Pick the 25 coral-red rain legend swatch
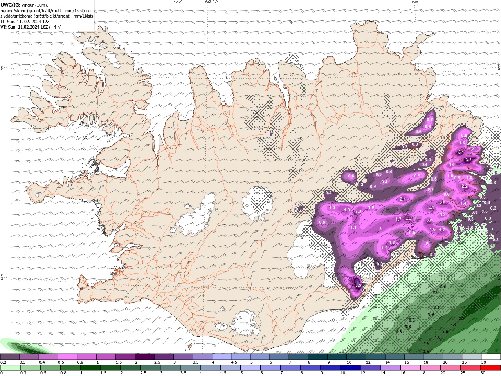 pos(471,367)
